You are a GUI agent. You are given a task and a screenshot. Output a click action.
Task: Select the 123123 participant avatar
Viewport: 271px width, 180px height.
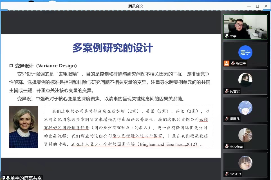pos(245,163)
